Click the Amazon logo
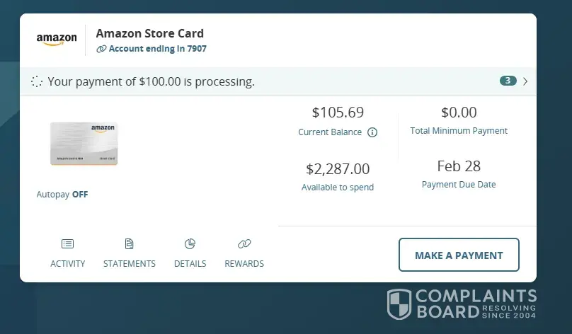 (57, 40)
